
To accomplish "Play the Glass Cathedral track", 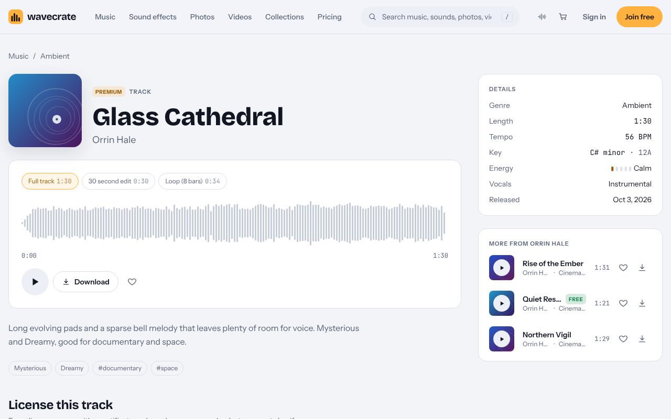I will 35,282.
